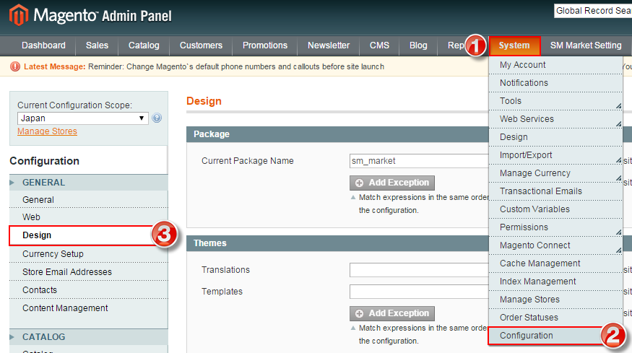The width and height of the screenshot is (632, 353).
Task: Open Store Email Addresses section
Action: coord(89,272)
